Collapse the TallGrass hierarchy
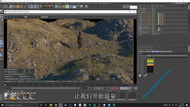This screenshot has height=107, width=190. [x=139, y=12]
